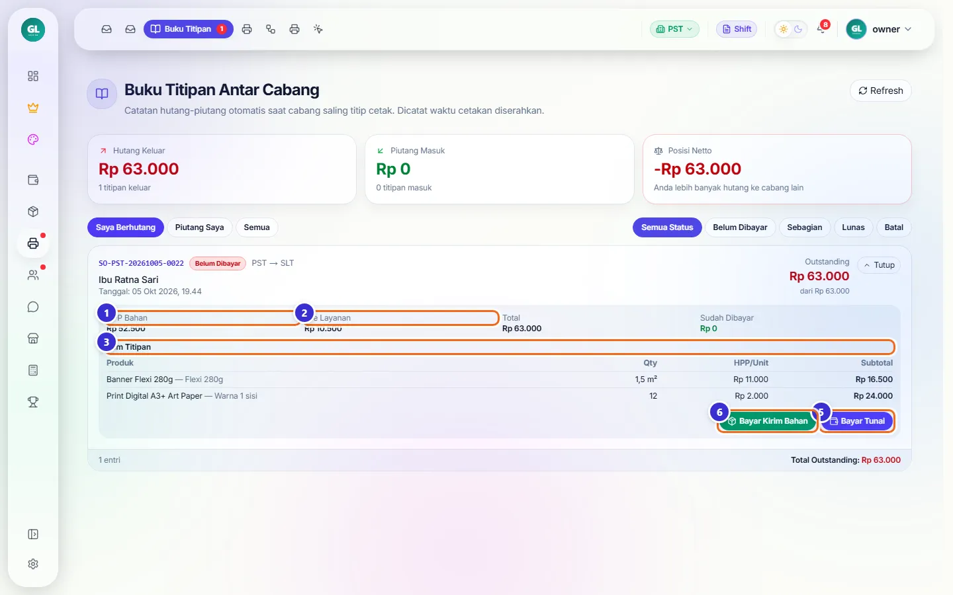Filter by Lunas status

pyautogui.click(x=853, y=227)
